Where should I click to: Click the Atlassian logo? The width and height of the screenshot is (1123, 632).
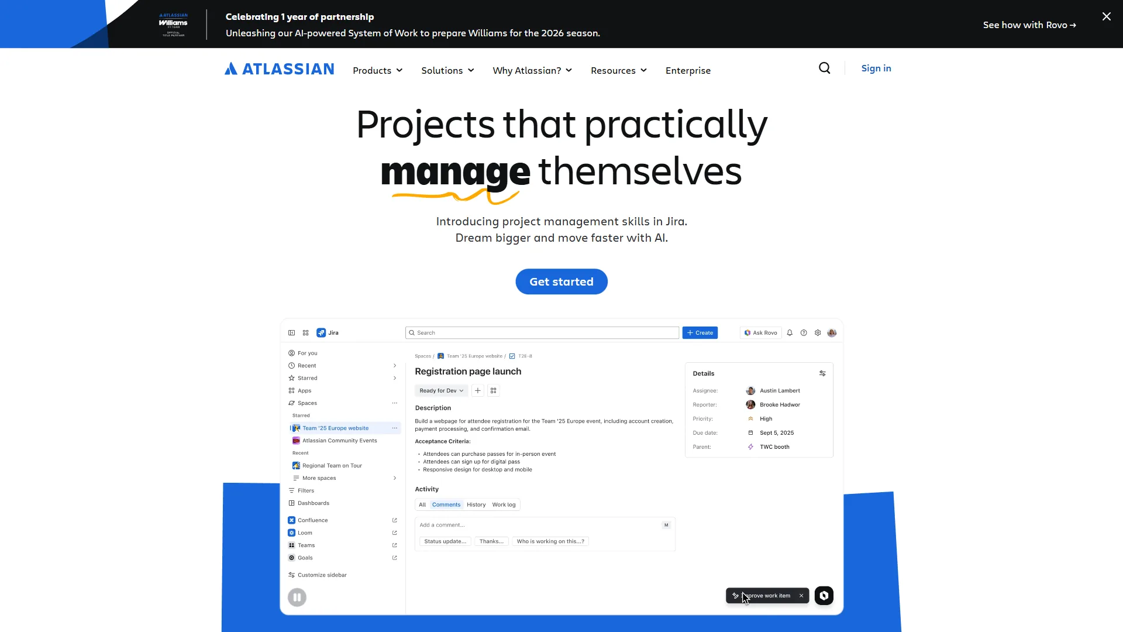(279, 69)
